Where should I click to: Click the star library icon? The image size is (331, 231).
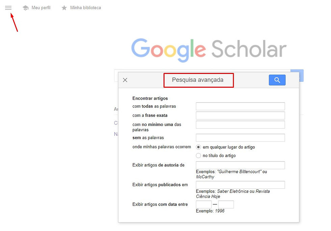point(64,8)
